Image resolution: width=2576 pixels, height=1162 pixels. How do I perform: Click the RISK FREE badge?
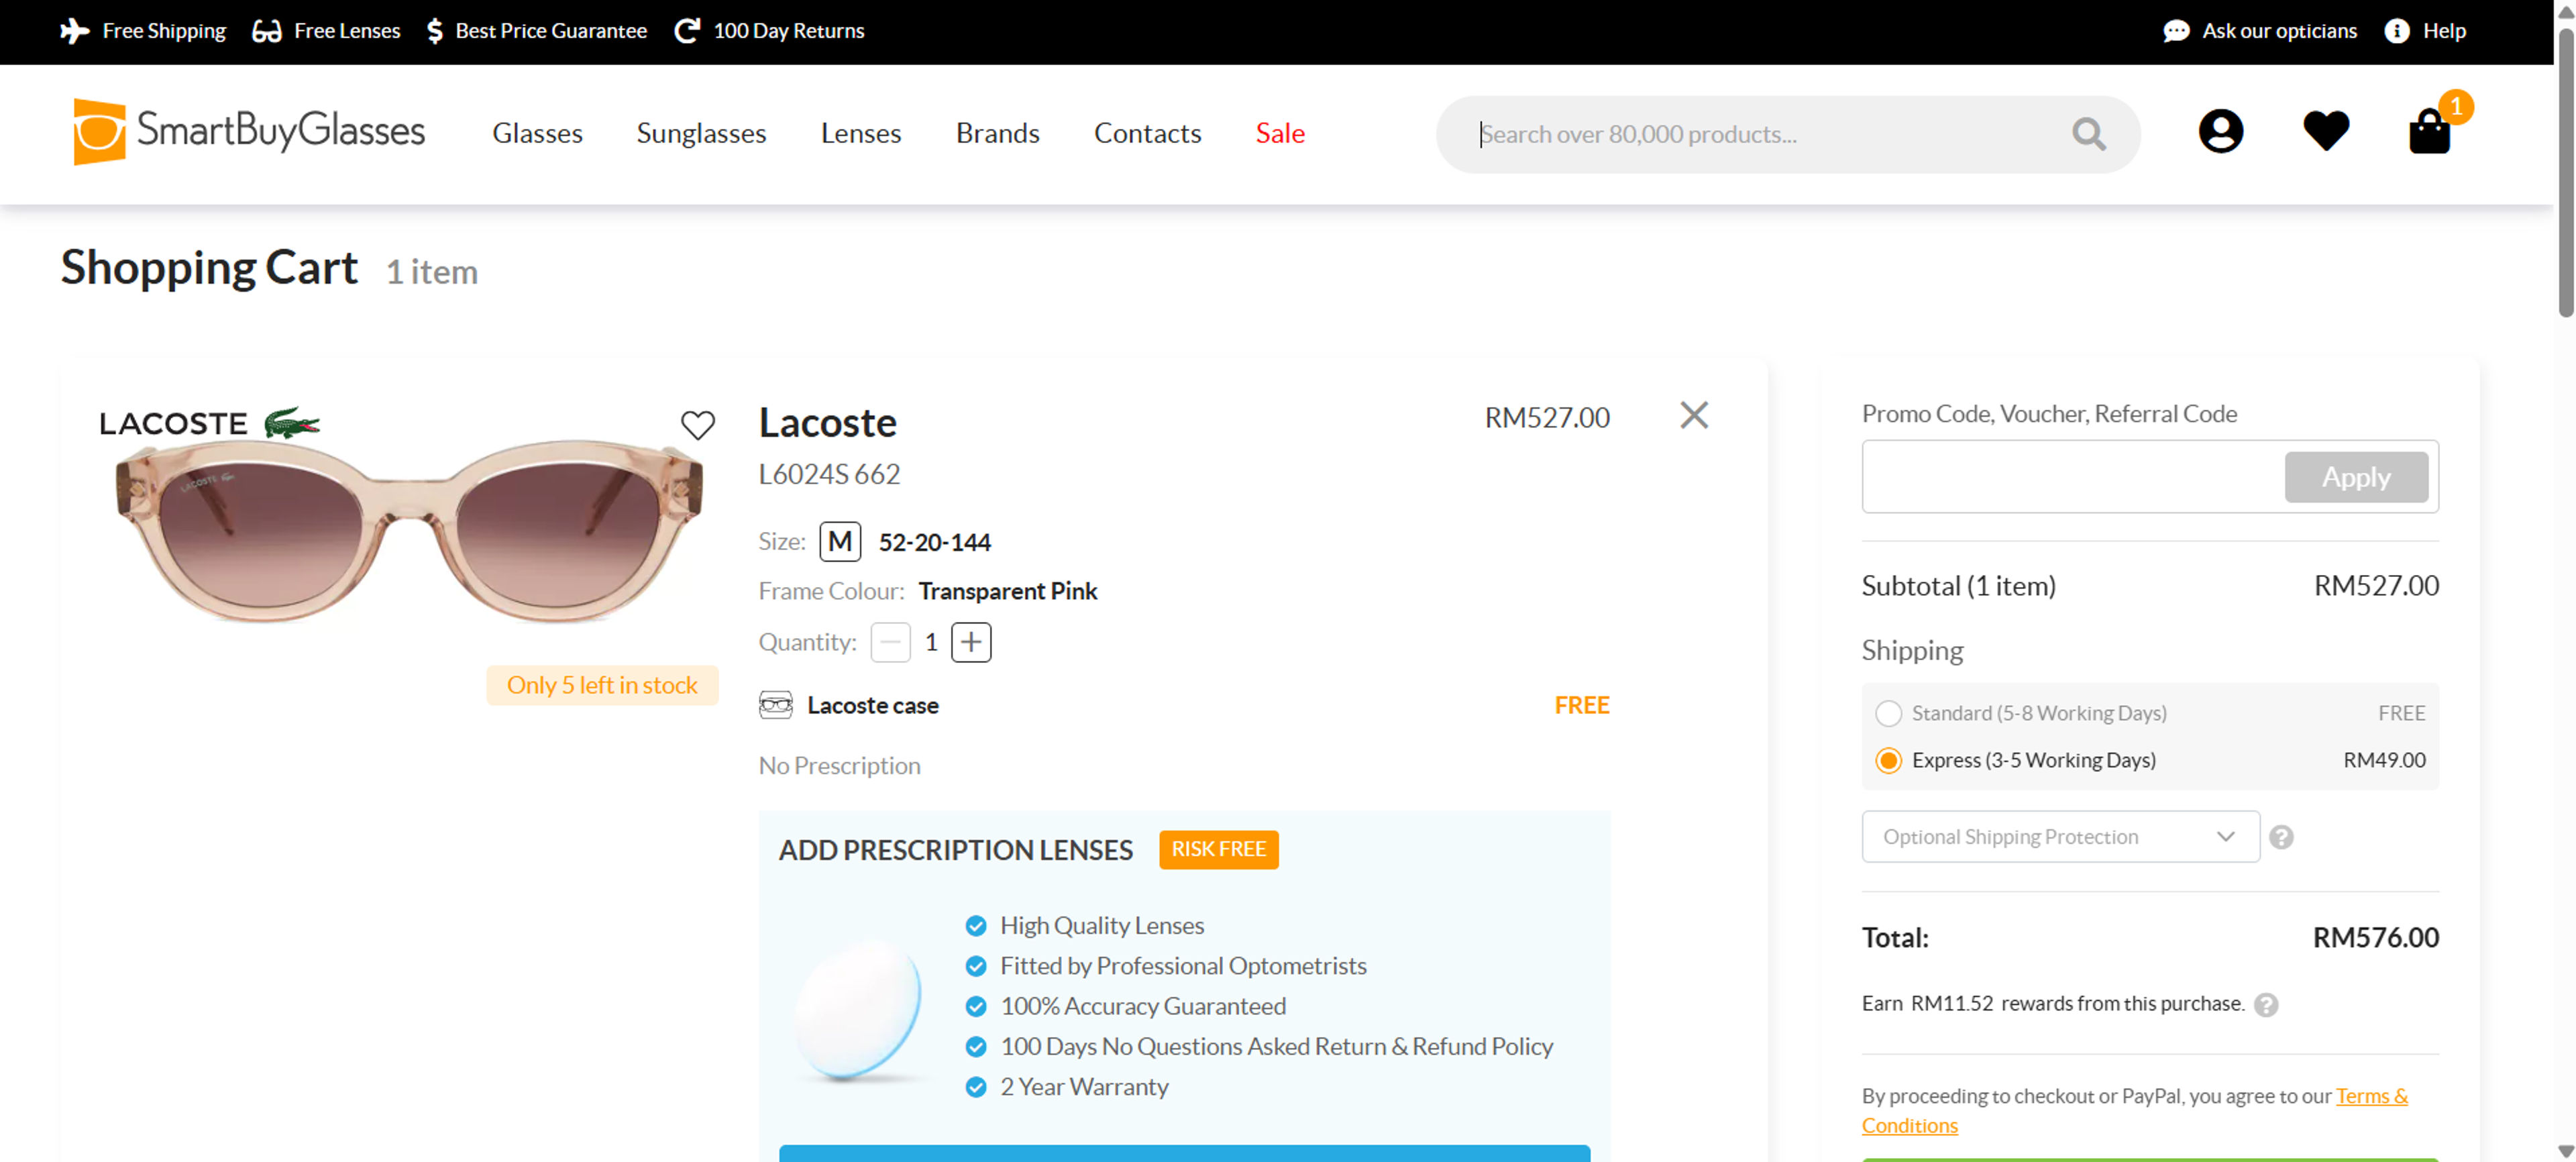[x=1218, y=850]
